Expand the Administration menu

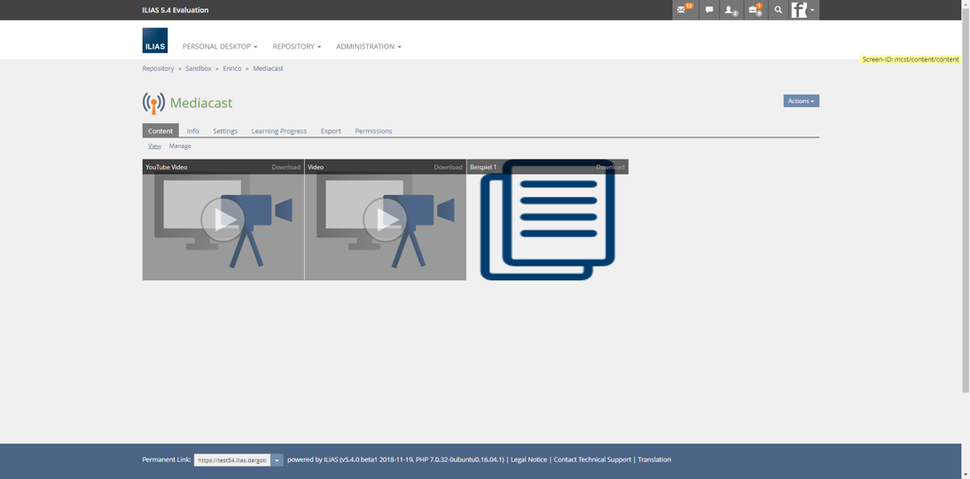tap(369, 46)
